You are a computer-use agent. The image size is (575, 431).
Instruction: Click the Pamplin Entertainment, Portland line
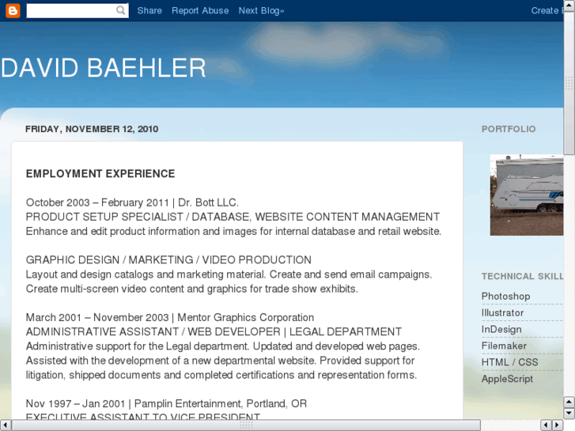pyautogui.click(x=166, y=403)
